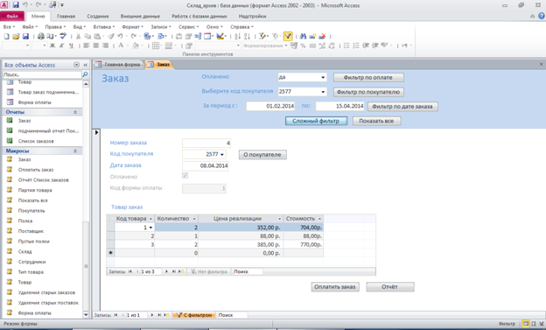Click the Help question mark icon
Image resolution: width=546 pixels, height=330 pixels.
tap(541, 16)
